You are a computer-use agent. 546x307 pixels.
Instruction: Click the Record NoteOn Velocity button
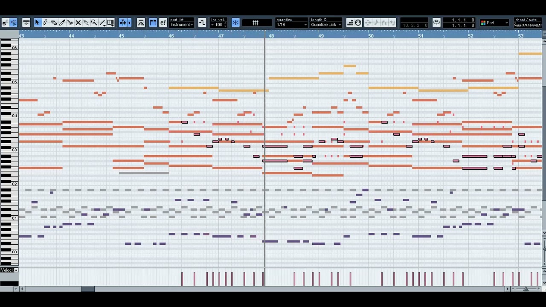384,23
